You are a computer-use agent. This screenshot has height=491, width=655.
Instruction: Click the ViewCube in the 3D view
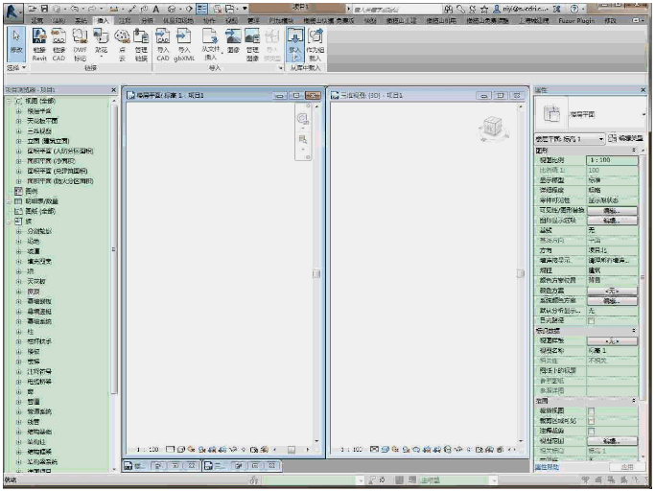click(492, 128)
